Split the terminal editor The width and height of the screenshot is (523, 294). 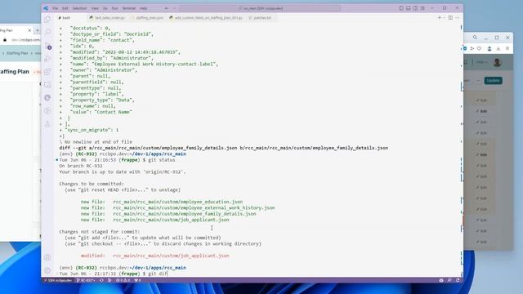tap(450, 18)
